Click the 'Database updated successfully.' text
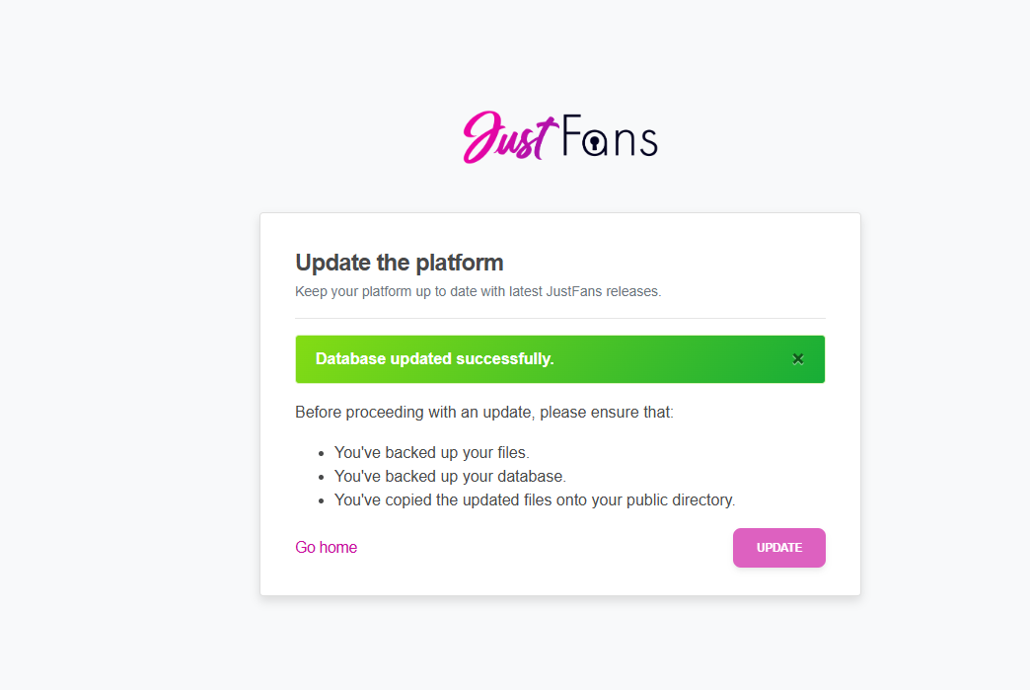The image size is (1030, 690). [434, 359]
